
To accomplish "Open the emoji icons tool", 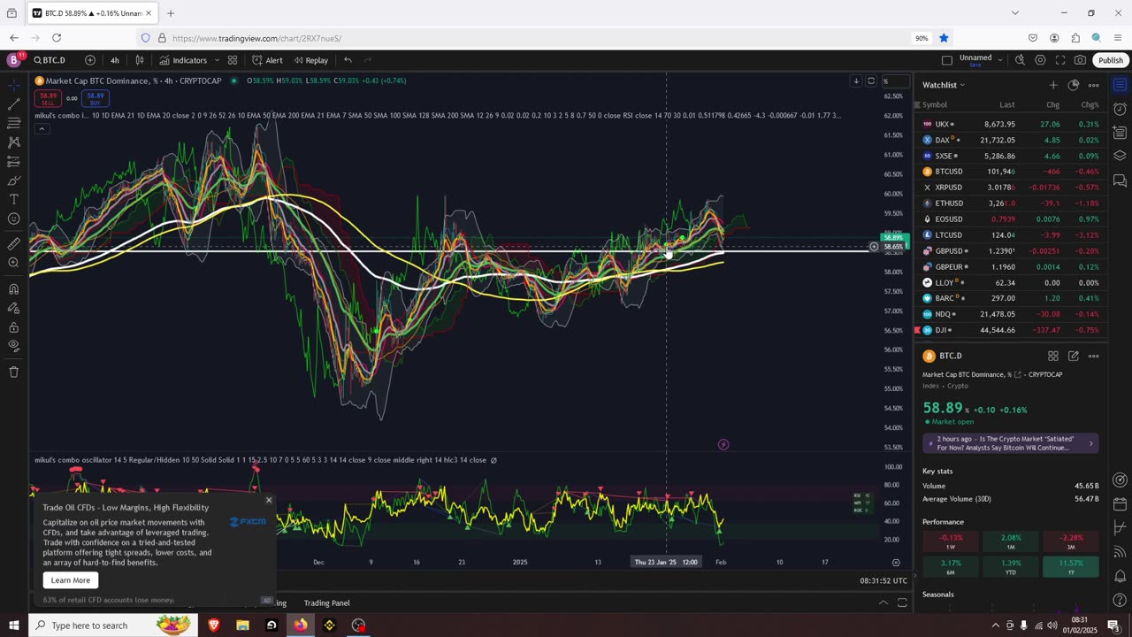I will [x=13, y=219].
